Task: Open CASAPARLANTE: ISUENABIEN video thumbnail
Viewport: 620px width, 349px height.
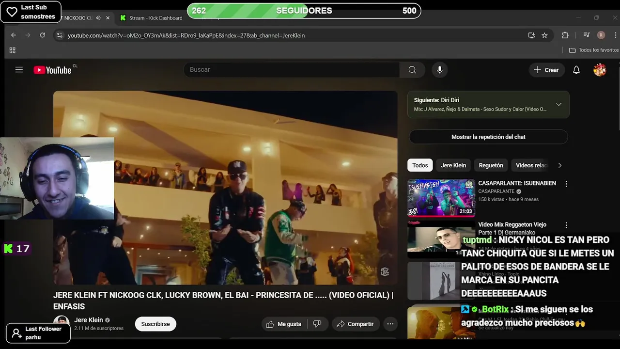Action: [441, 198]
